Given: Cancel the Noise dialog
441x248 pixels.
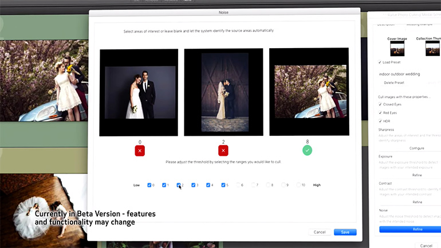Looking at the screenshot, I should coord(320,232).
